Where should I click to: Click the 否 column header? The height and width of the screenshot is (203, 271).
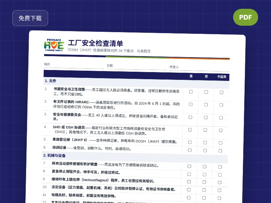pyautogui.click(x=206, y=76)
